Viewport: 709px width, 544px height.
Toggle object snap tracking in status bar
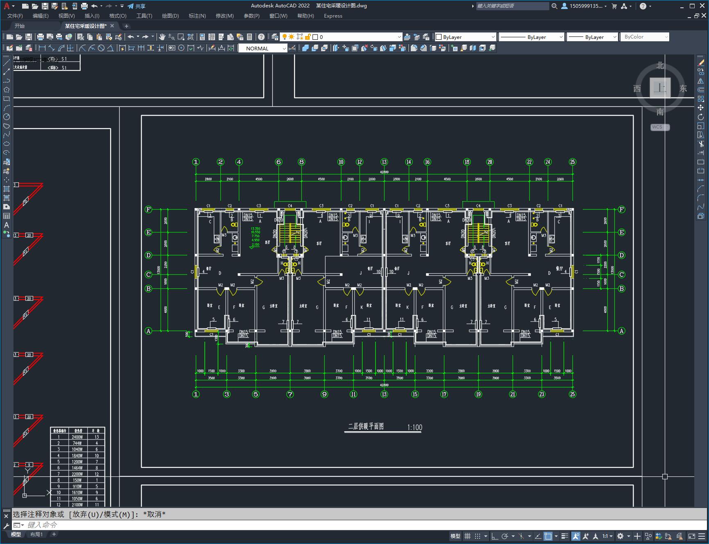538,536
